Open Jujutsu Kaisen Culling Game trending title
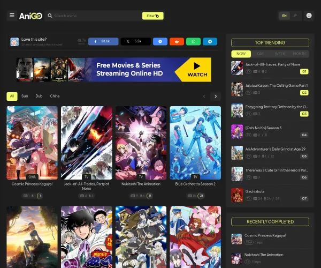321x268 pixels. [x=277, y=86]
